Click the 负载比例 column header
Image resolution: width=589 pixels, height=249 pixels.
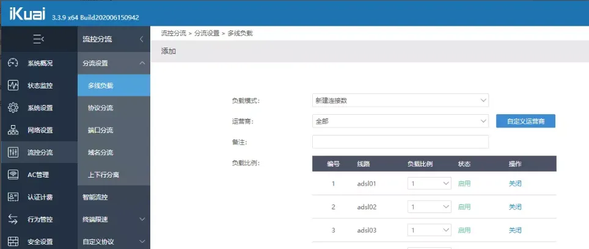[x=420, y=164]
